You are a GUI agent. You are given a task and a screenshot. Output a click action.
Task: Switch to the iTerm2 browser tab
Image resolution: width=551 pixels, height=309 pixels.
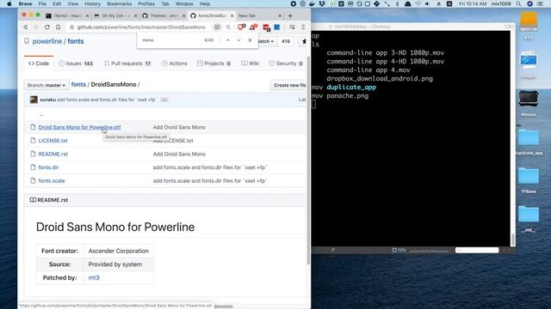tap(67, 15)
